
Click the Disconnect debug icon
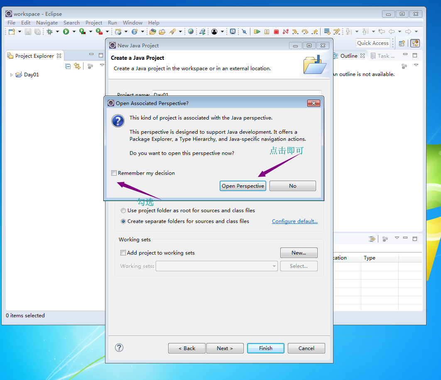(x=285, y=32)
